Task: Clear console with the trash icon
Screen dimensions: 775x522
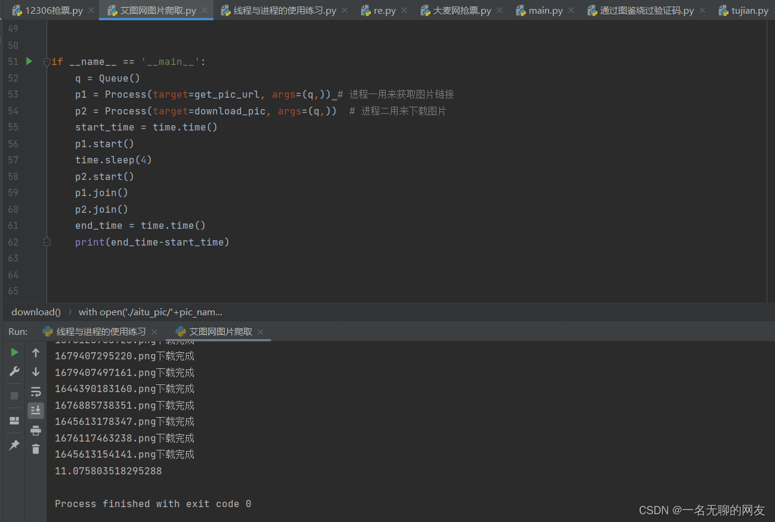Action: tap(36, 449)
